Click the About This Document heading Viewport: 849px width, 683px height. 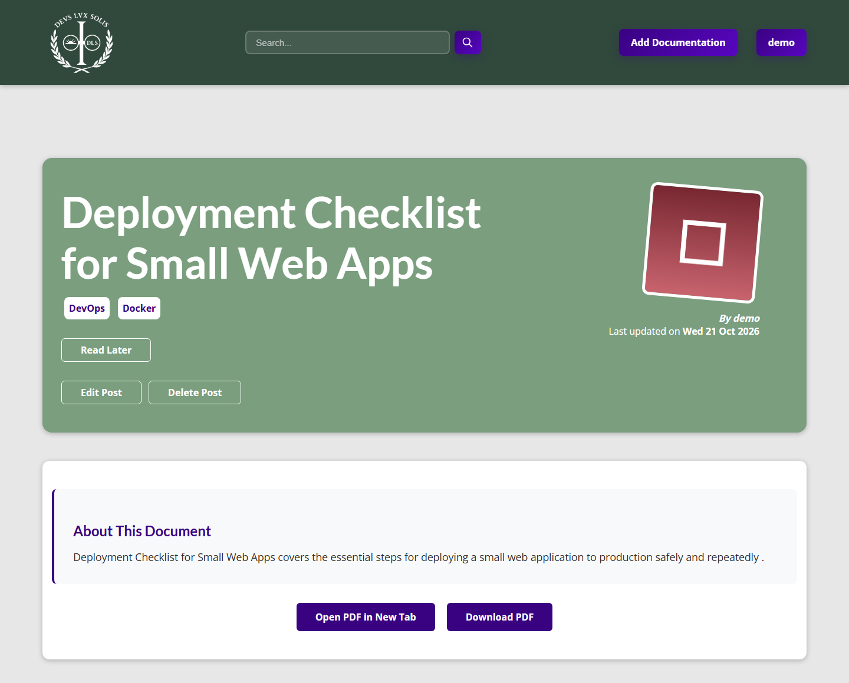(142, 531)
